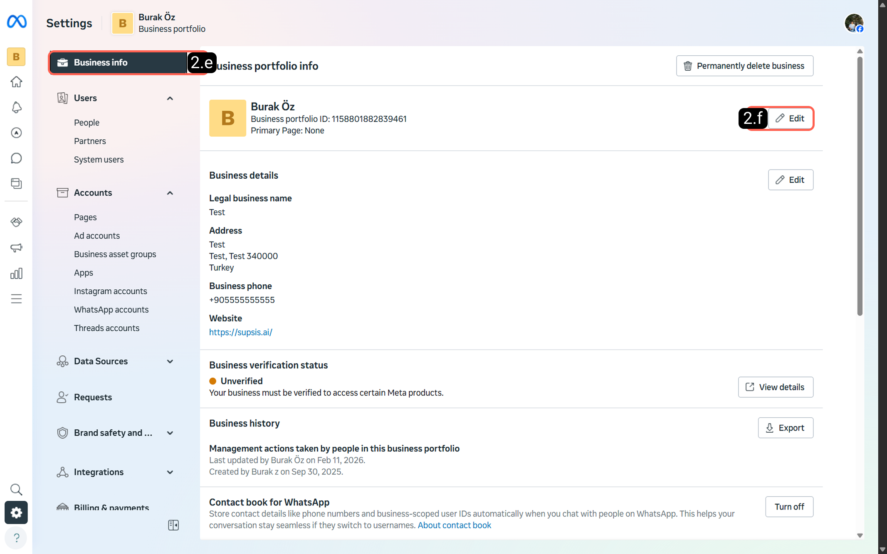Click the Unverified status label

pos(242,381)
